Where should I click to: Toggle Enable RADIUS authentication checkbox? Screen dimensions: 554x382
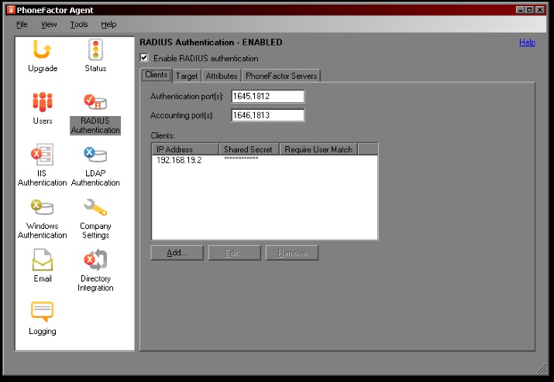[x=144, y=58]
